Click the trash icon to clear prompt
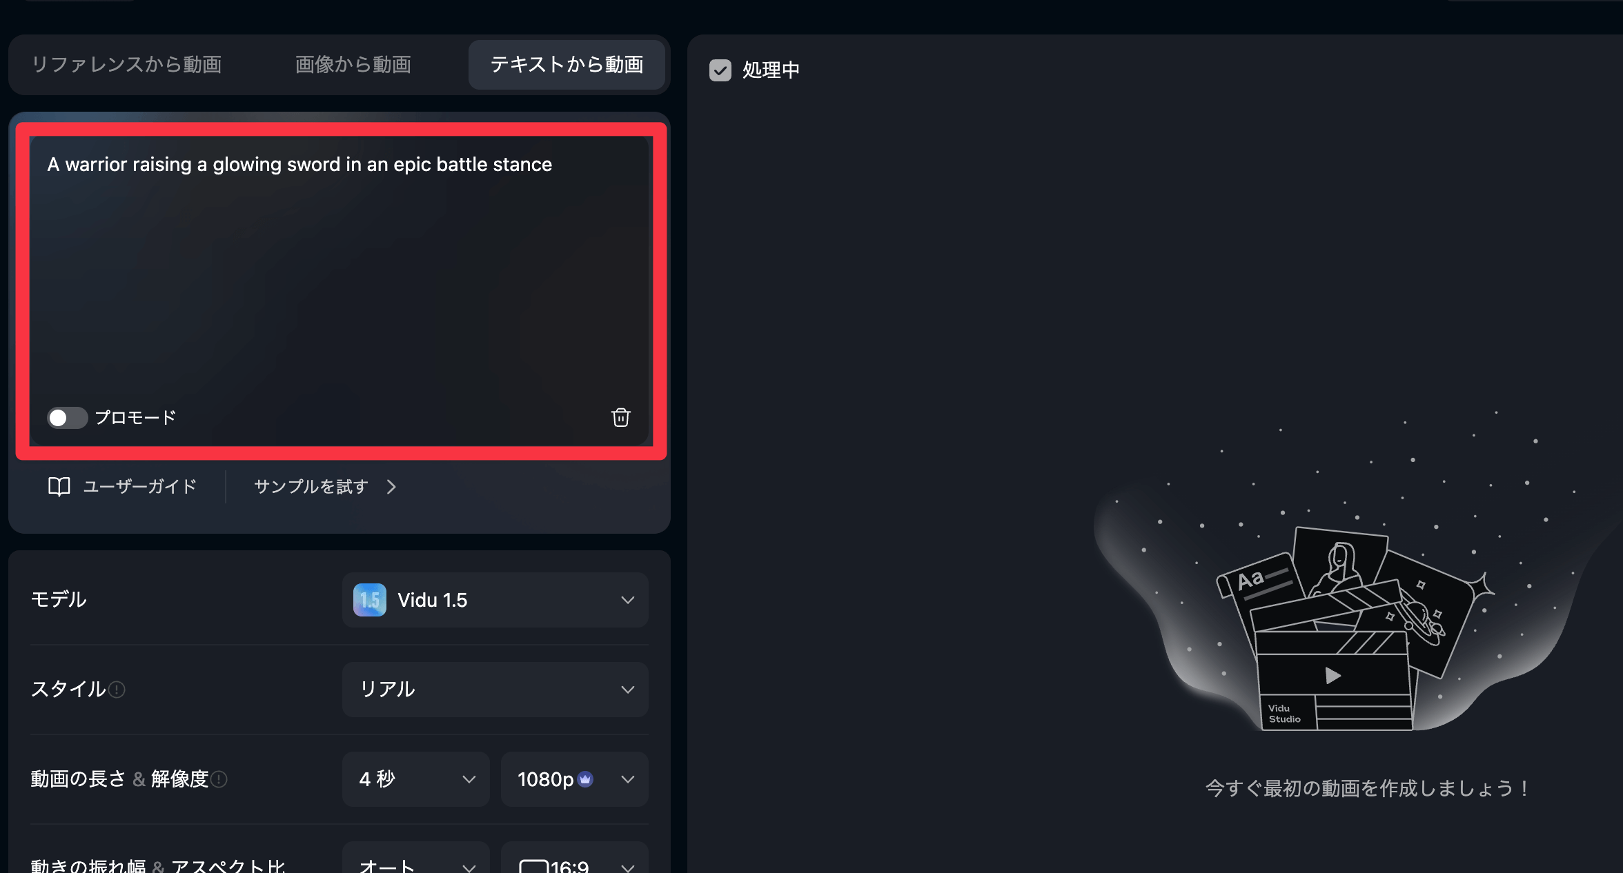The height and width of the screenshot is (873, 1623). coord(620,417)
